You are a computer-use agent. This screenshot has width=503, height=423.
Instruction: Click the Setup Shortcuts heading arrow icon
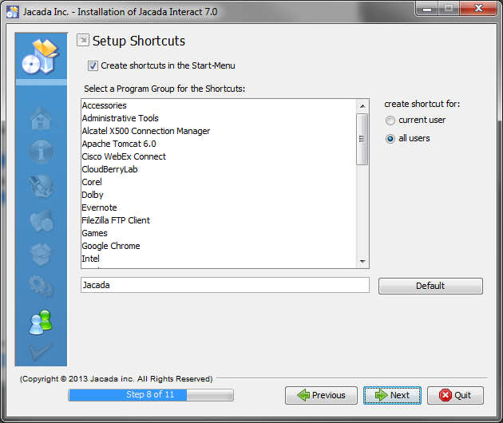pyautogui.click(x=83, y=40)
